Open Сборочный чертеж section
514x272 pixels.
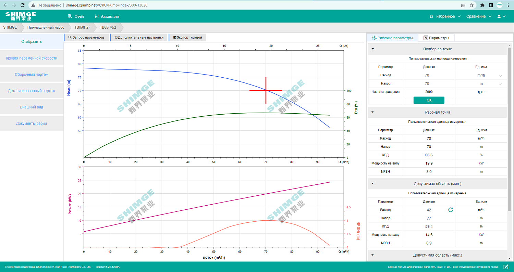pos(32,74)
